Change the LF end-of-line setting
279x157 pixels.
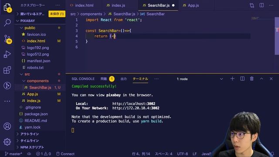click(x=195, y=154)
